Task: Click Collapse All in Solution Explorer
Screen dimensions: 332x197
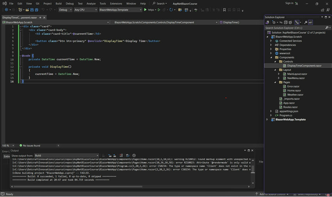Action: (285, 23)
